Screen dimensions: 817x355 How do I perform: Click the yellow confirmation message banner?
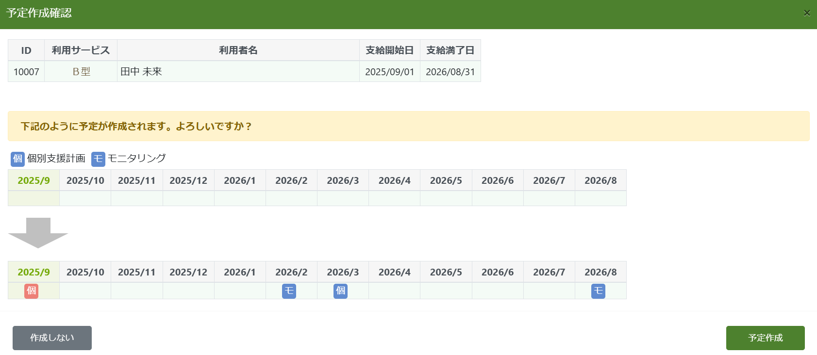[408, 126]
